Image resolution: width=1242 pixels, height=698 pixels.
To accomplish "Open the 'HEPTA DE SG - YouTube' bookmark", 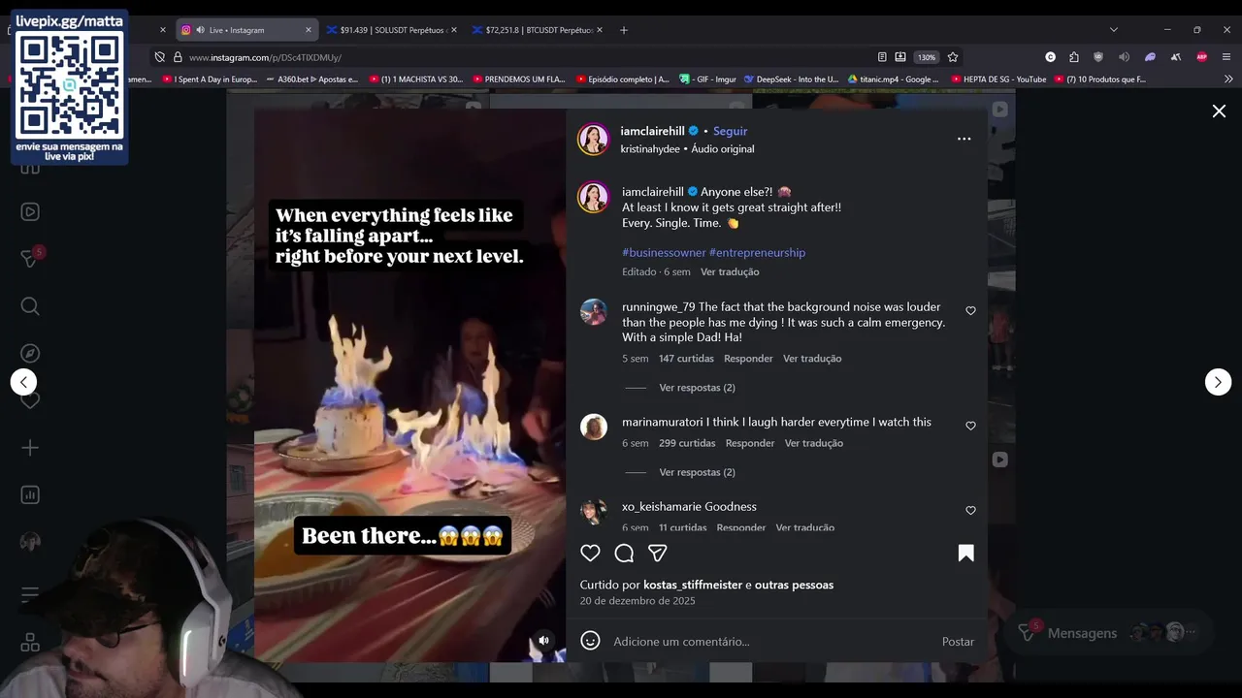I will click(998, 79).
